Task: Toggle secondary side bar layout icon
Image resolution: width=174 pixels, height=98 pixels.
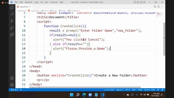Action: tap(141, 2)
